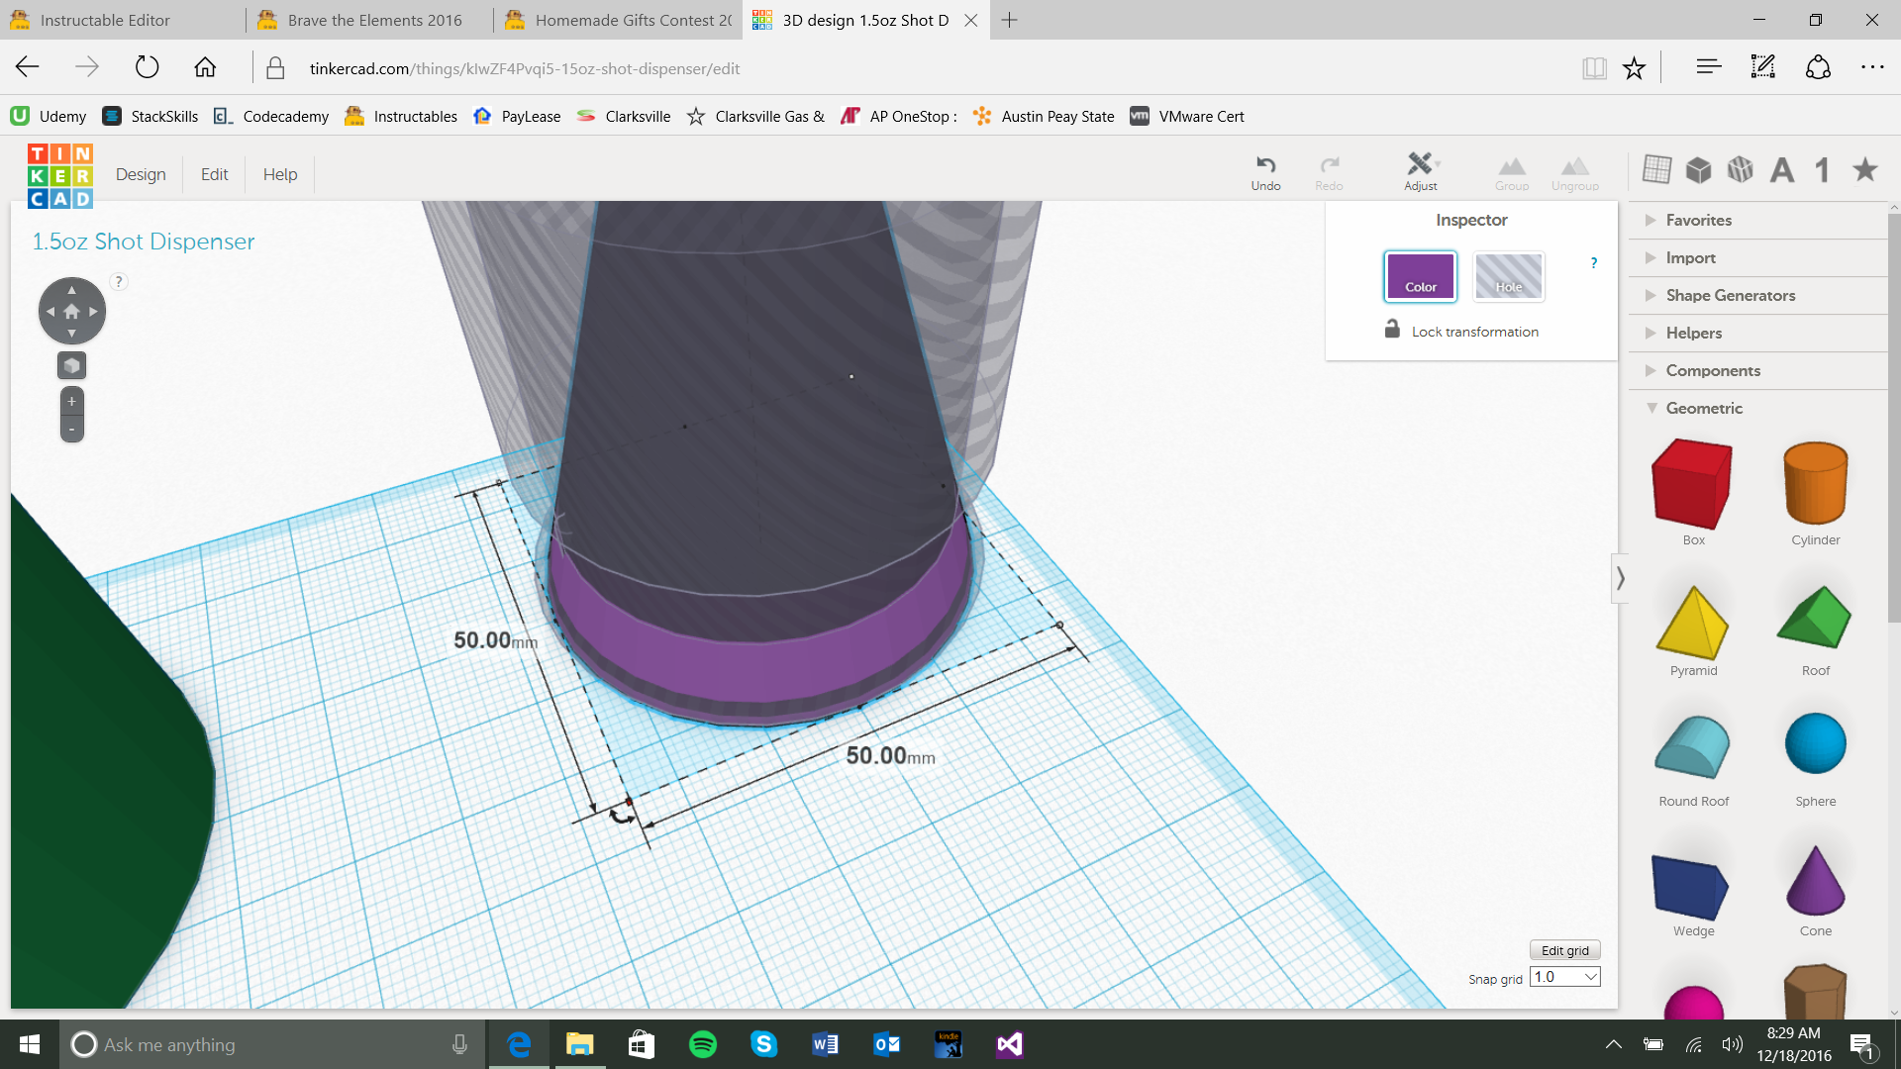
Task: Click the 1.5oz Shot Dispenser title
Action: coord(144,242)
